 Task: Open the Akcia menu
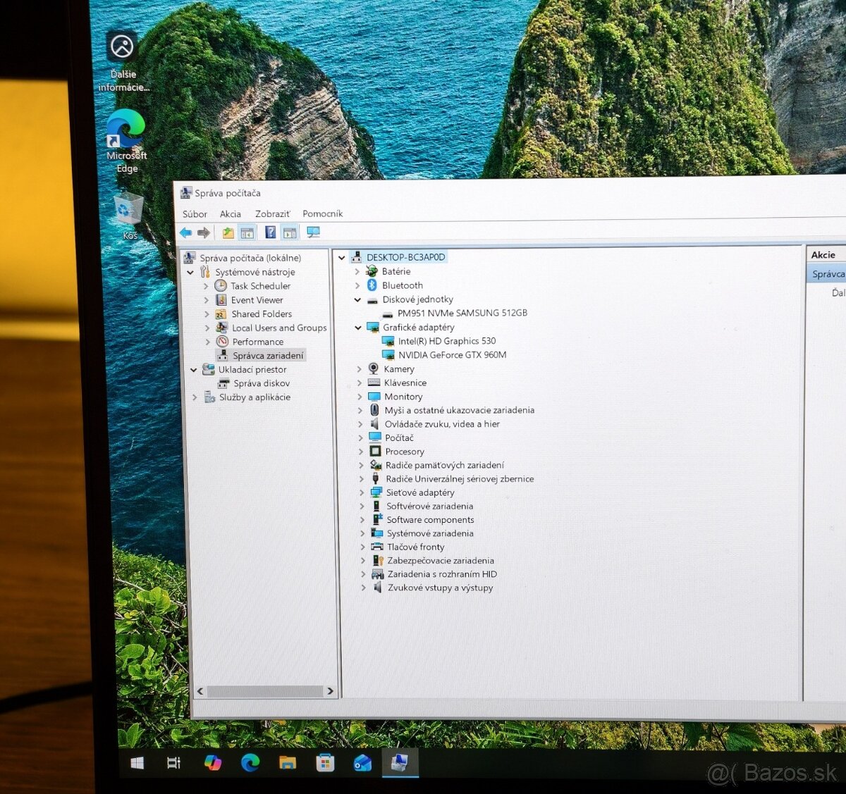pos(231,213)
